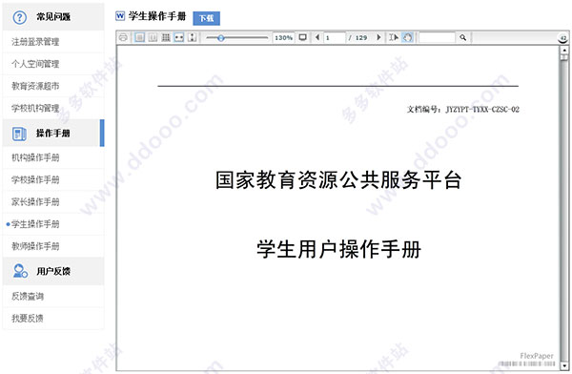
Task: Select single page view mode
Action: [140, 37]
